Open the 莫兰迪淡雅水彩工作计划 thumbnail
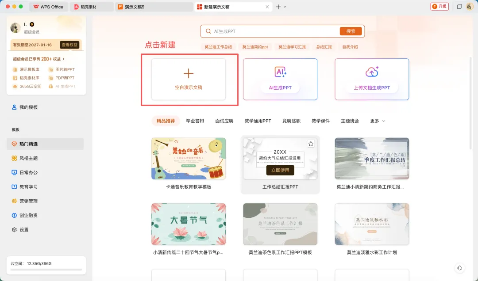 tap(372, 224)
